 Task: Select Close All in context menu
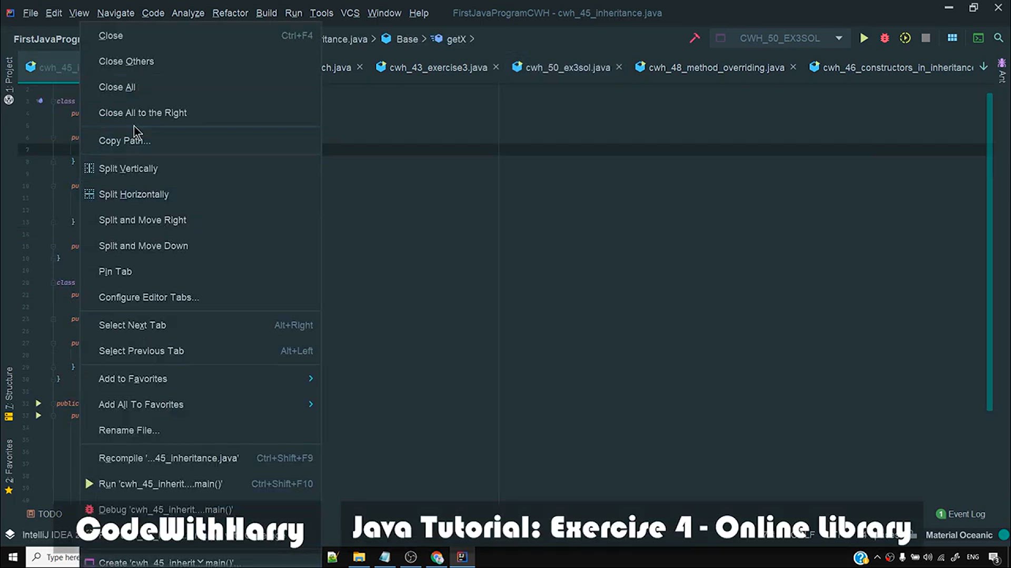coord(201,87)
